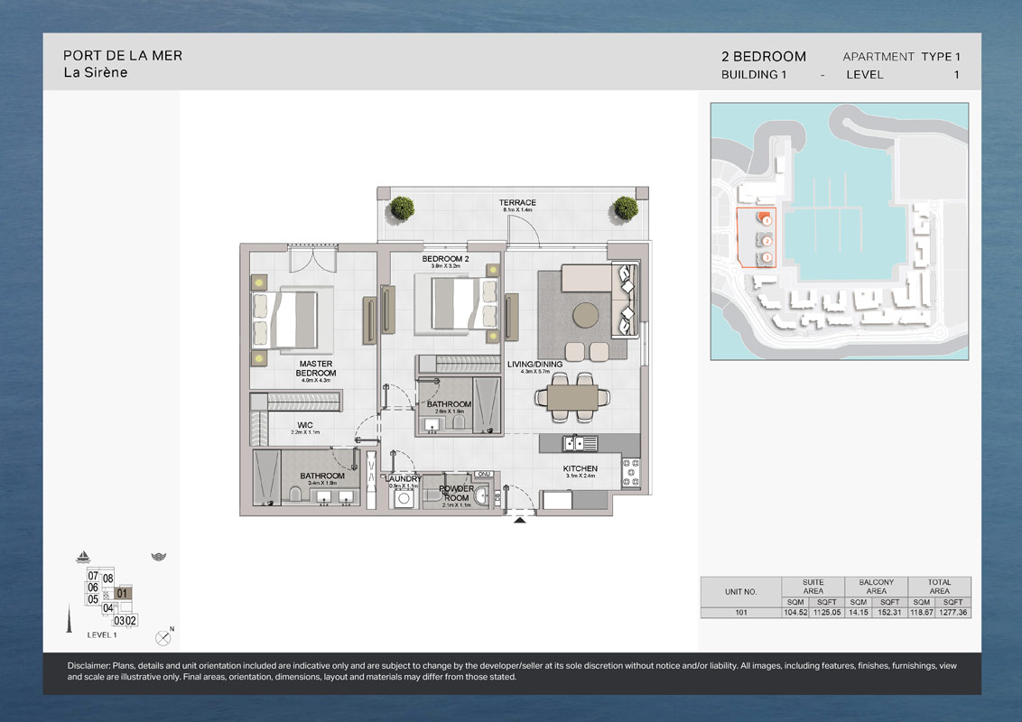Select the double sink icon in the Kitchen
Screen dimensions: 1022x722
click(x=574, y=443)
